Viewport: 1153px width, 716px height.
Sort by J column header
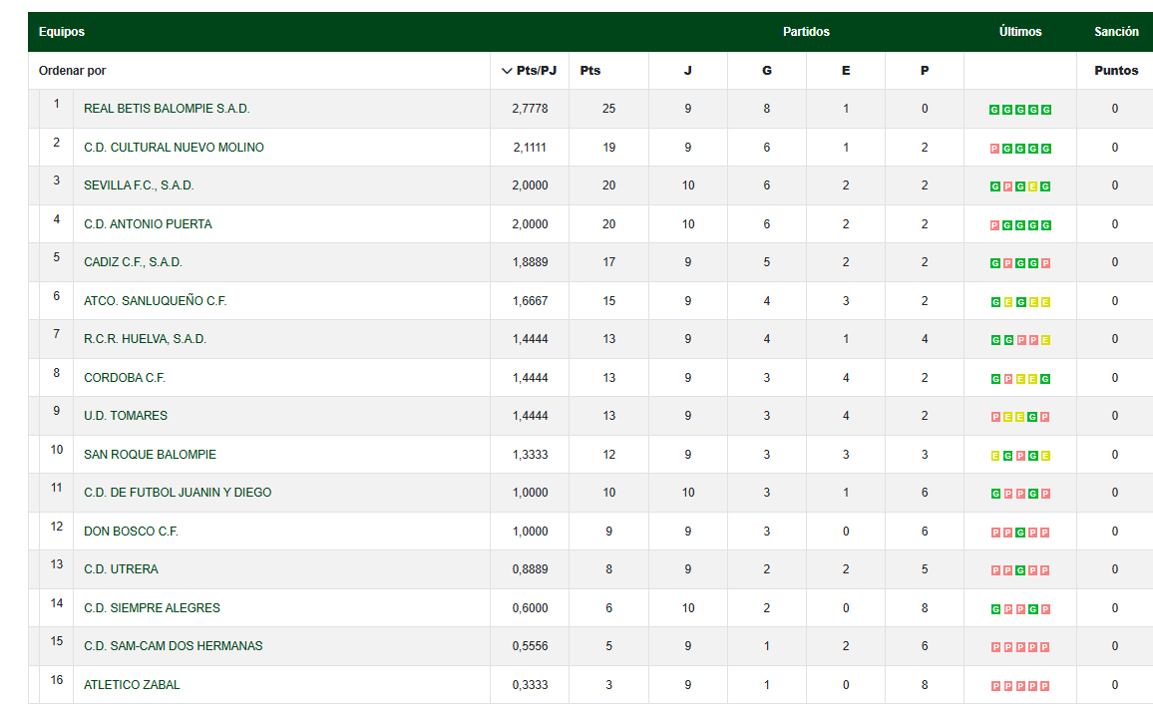pyautogui.click(x=687, y=71)
